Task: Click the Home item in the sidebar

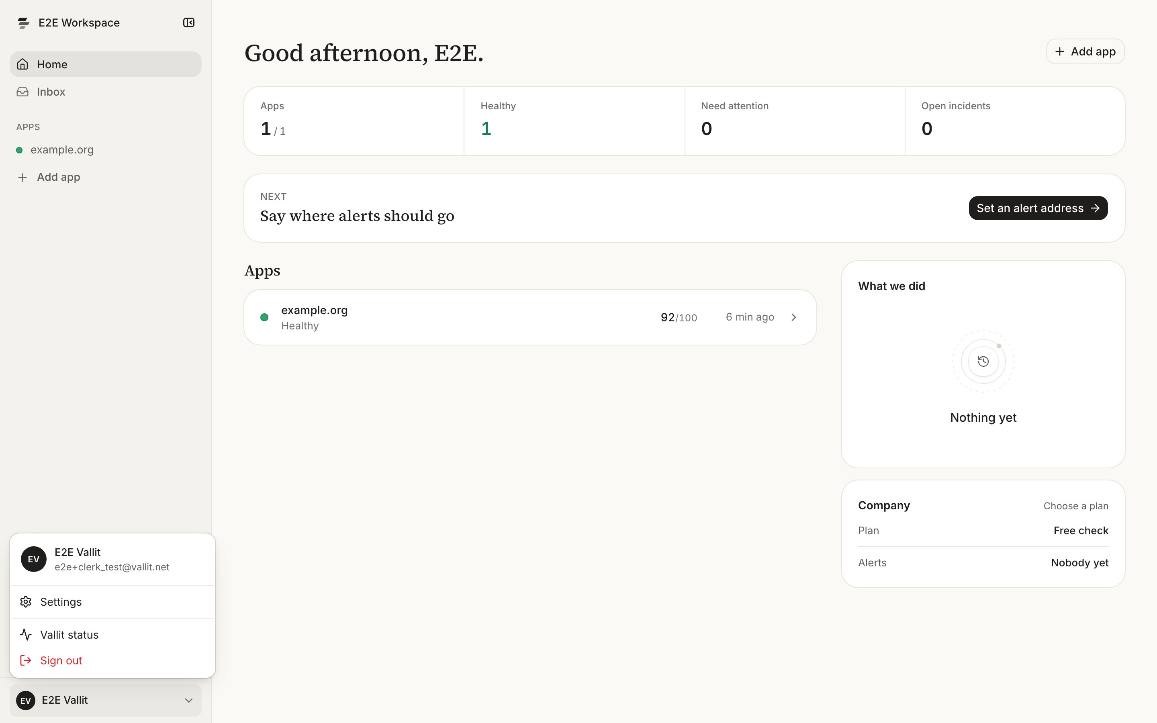Action: [x=106, y=64]
